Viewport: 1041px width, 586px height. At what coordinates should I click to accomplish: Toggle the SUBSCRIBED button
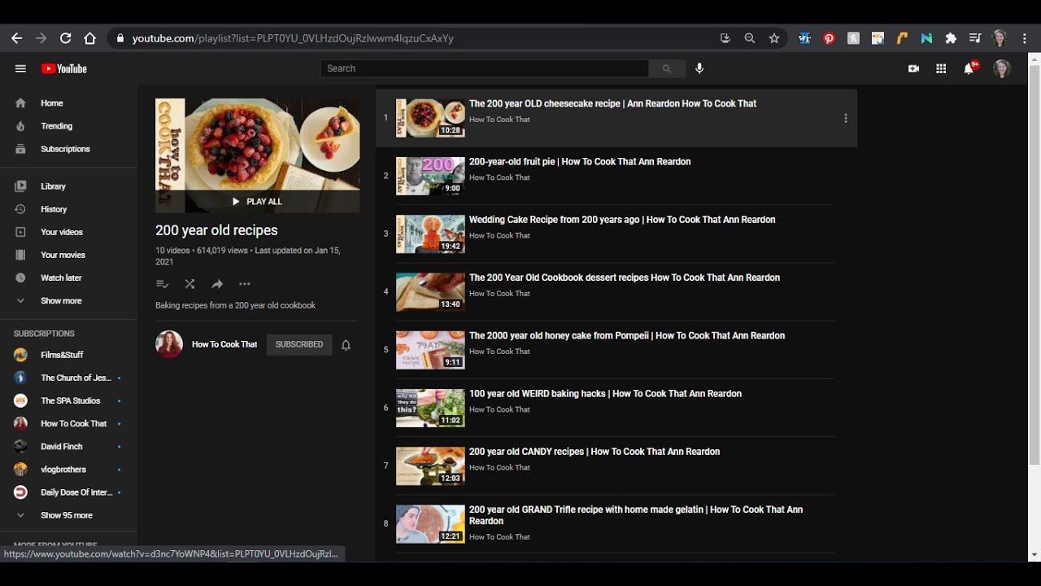point(299,344)
